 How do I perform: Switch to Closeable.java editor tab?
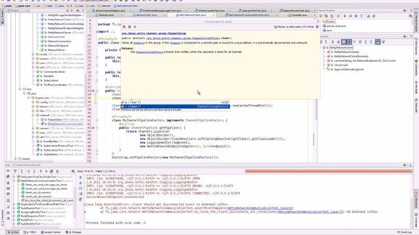click(299, 15)
